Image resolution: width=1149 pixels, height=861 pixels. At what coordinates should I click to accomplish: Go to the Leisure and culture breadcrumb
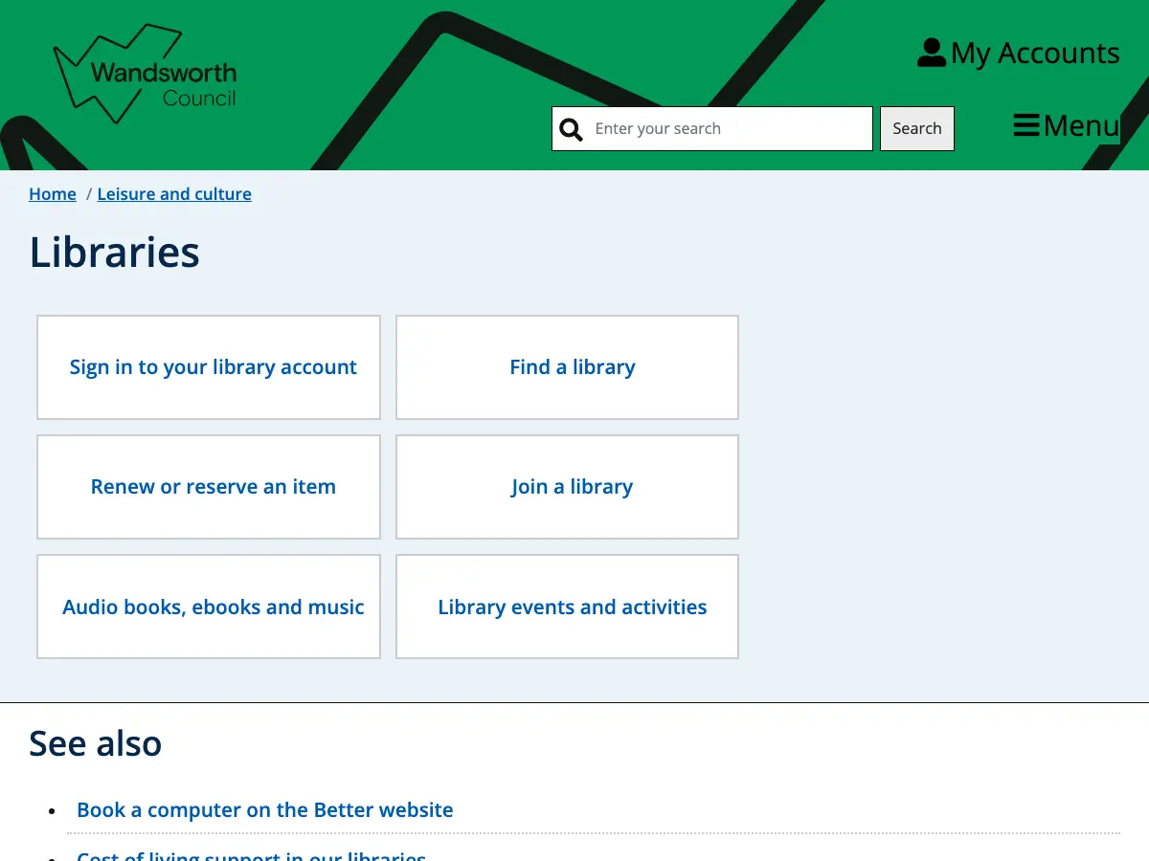tap(174, 194)
